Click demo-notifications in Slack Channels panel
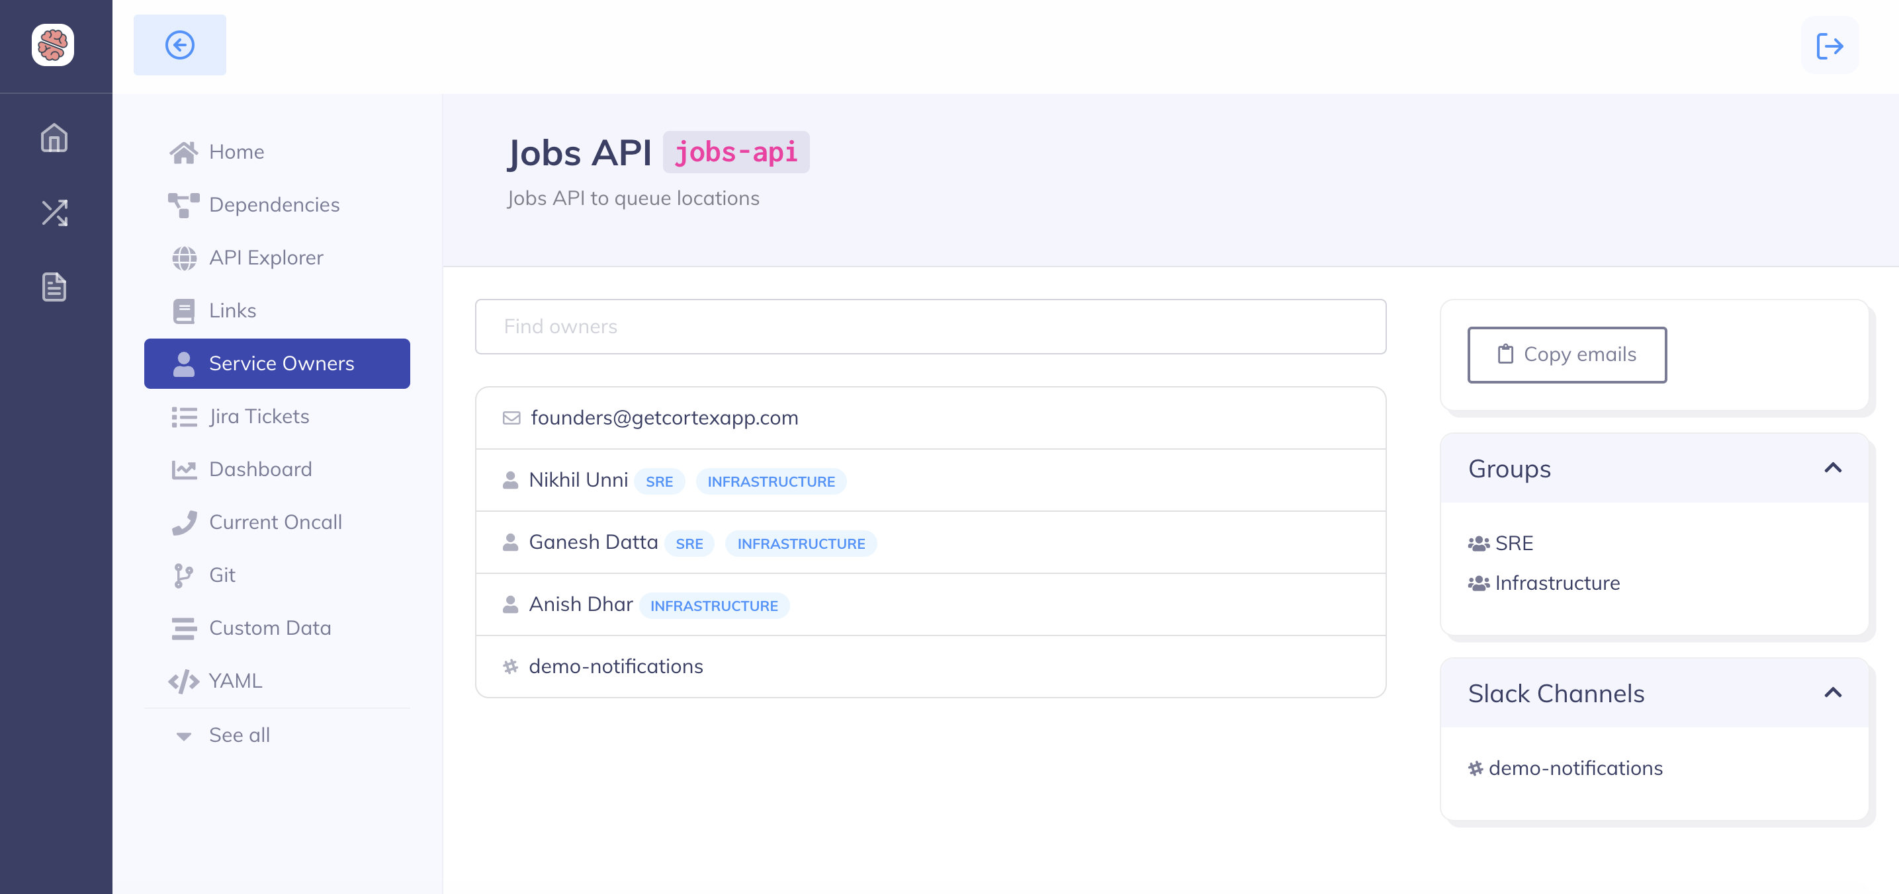The height and width of the screenshot is (894, 1899). point(1575,768)
